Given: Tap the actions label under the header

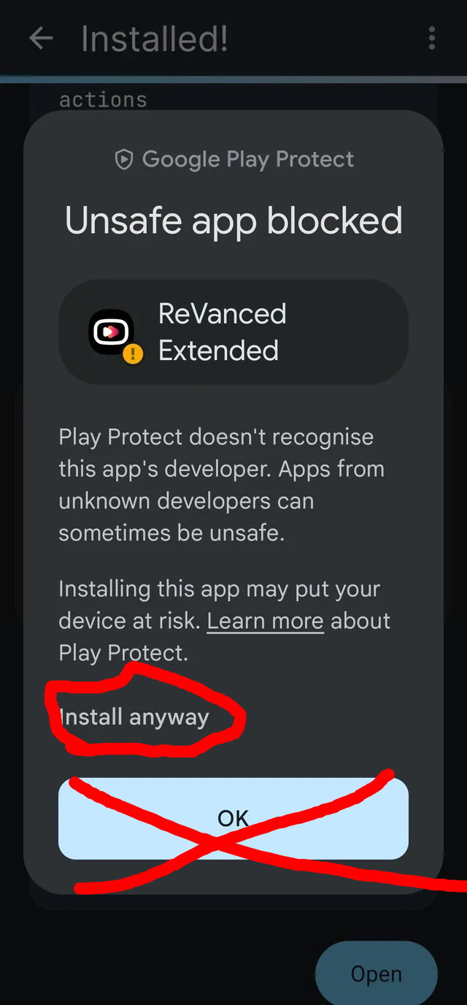Looking at the screenshot, I should click(103, 99).
